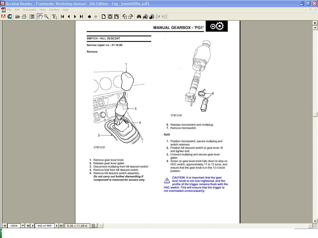Click the Print icon in toolbar
The height and width of the screenshot is (238, 318).
[24, 17]
